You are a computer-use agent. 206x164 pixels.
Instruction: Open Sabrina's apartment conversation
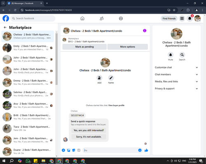(x=28, y=94)
